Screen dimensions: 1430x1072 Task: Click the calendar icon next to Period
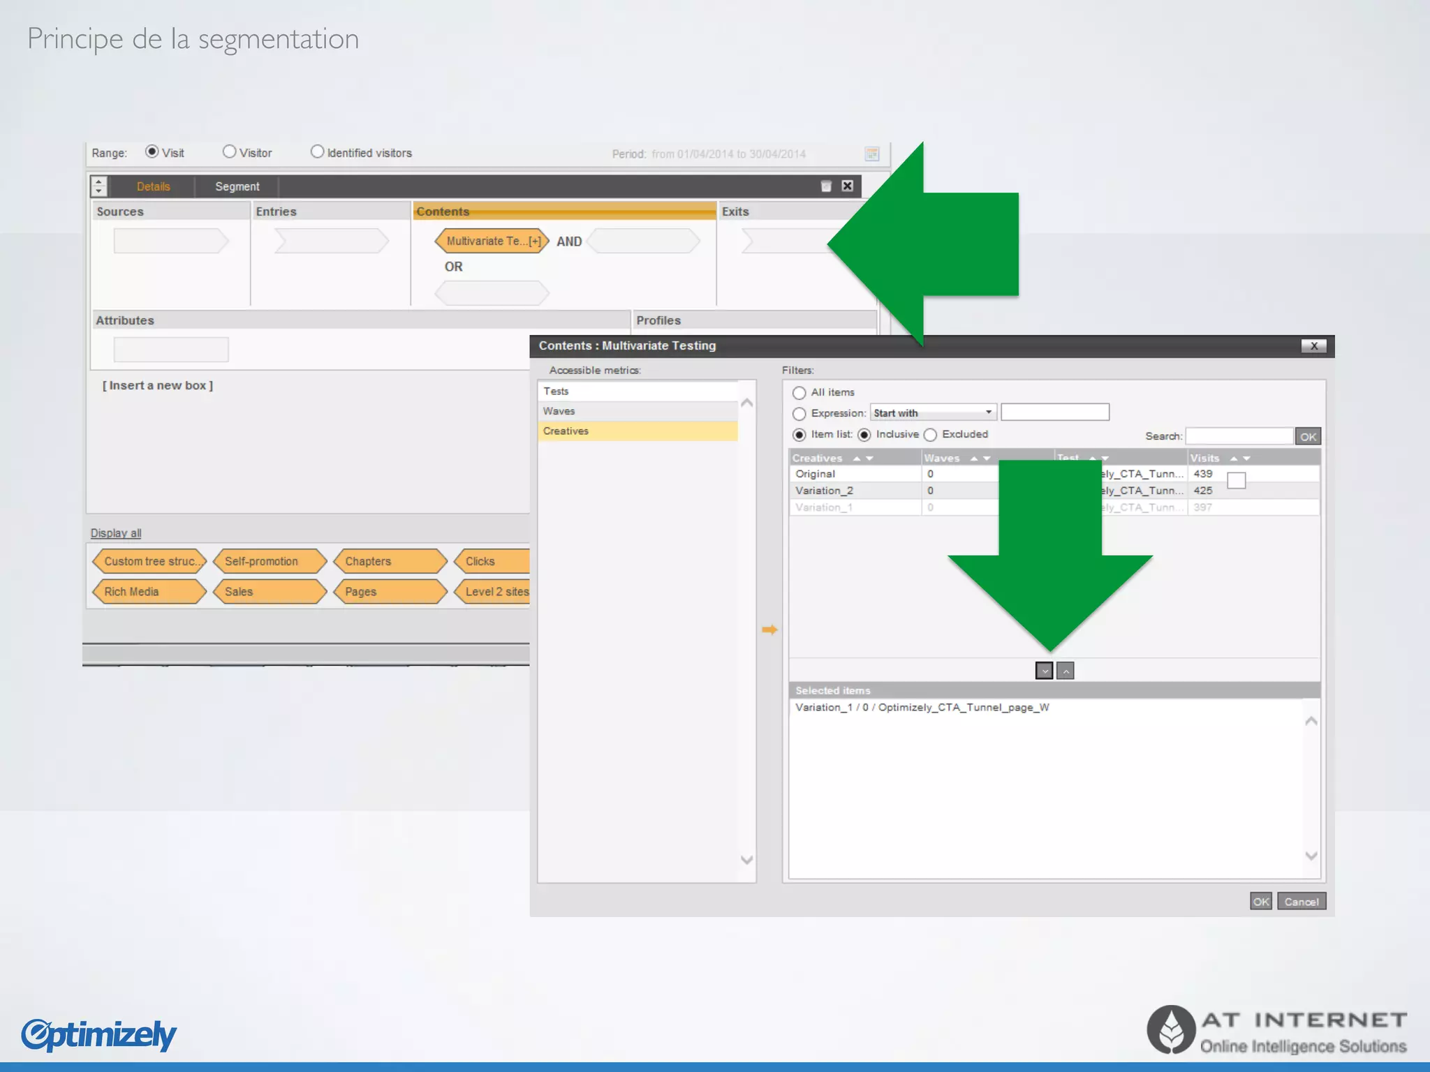pos(871,154)
